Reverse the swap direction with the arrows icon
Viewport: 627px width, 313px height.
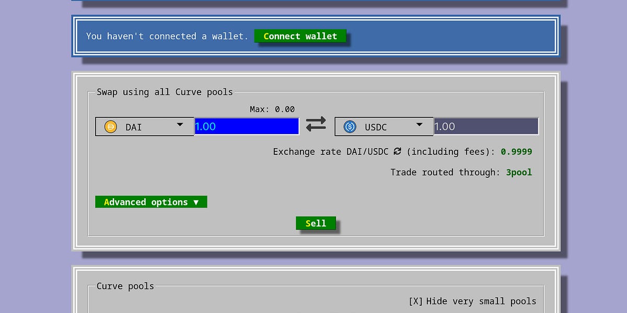[316, 124]
